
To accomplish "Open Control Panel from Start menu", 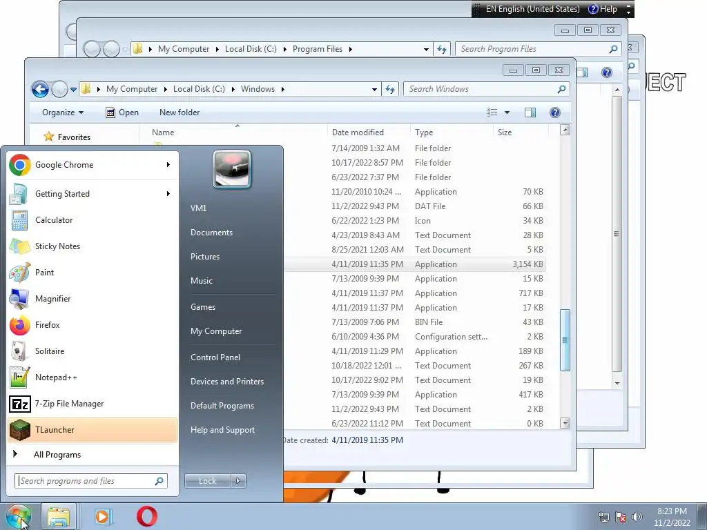I will pyautogui.click(x=215, y=357).
